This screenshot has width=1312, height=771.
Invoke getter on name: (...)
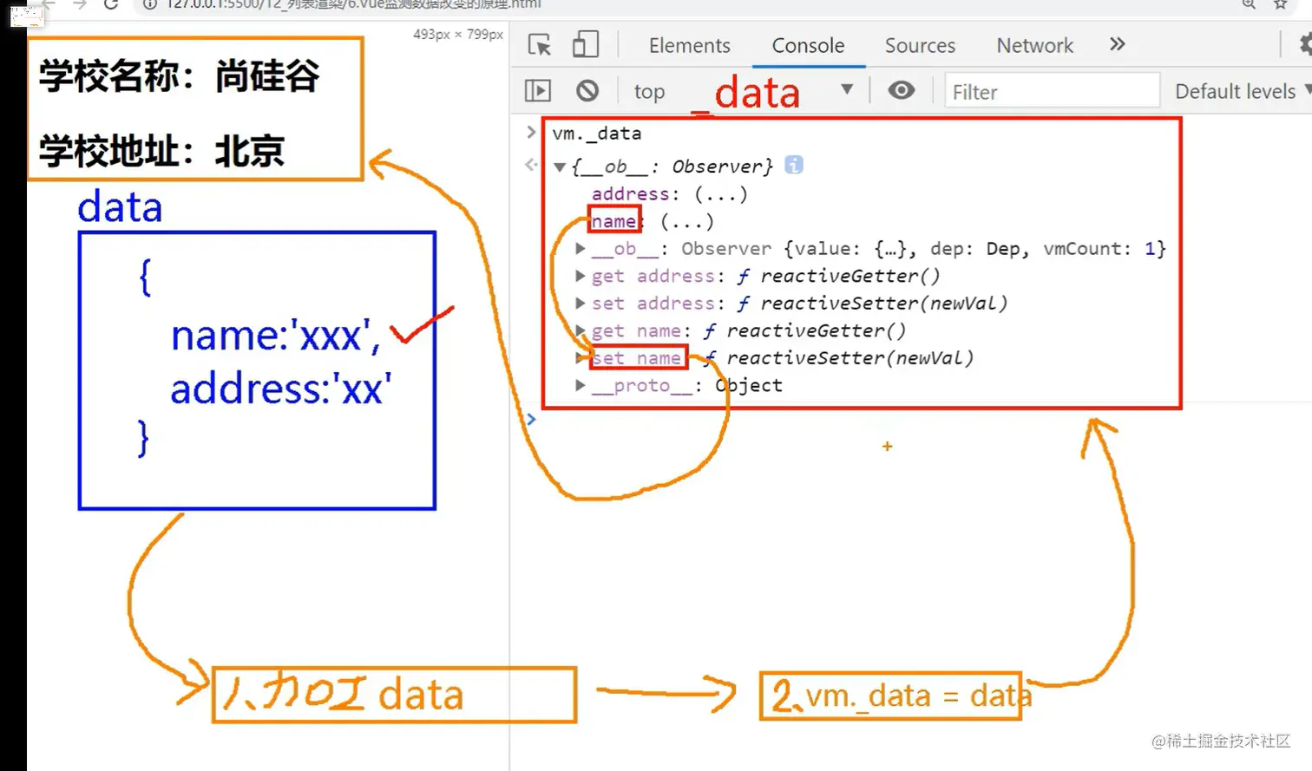pyautogui.click(x=686, y=222)
